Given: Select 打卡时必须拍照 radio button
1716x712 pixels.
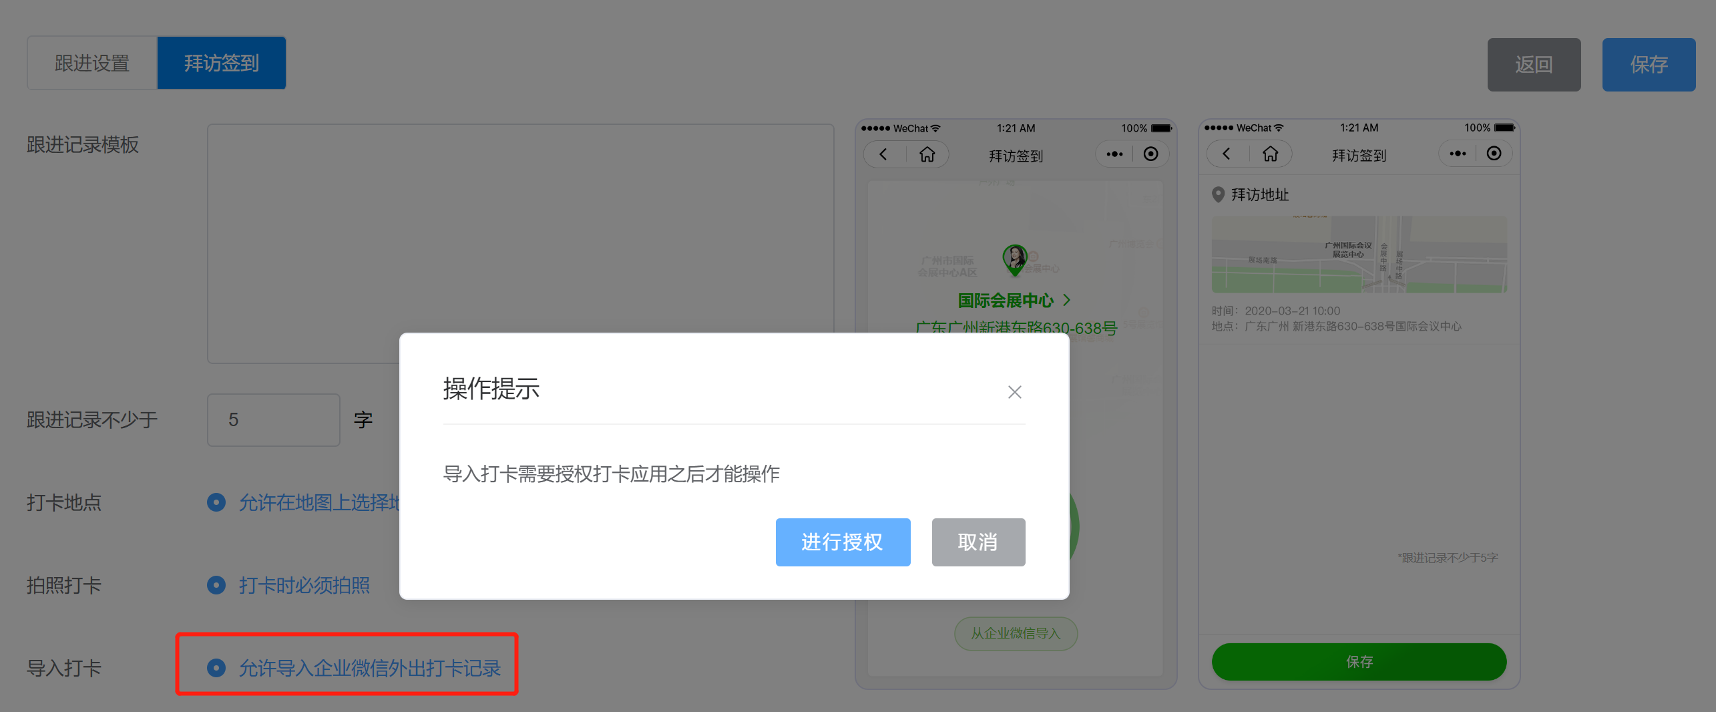Looking at the screenshot, I should coord(216,585).
